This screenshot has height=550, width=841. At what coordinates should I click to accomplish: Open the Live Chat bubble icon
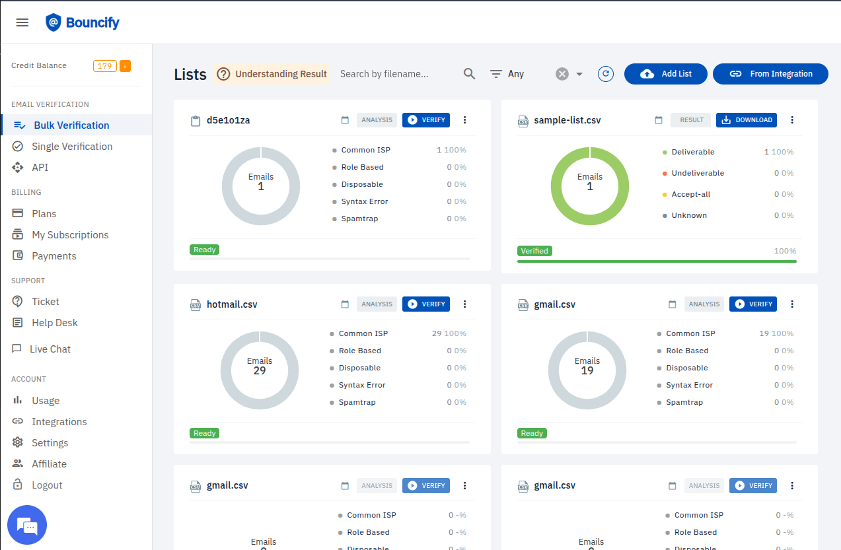(27, 525)
